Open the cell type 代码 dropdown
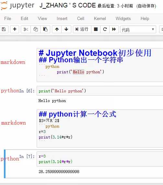 138,29
